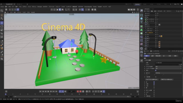Switch to the 詳細 attribute tab
This screenshot has height=103, width=183.
(175, 56)
